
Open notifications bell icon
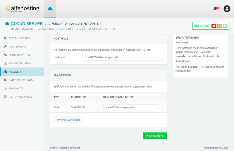[x=215, y=9]
